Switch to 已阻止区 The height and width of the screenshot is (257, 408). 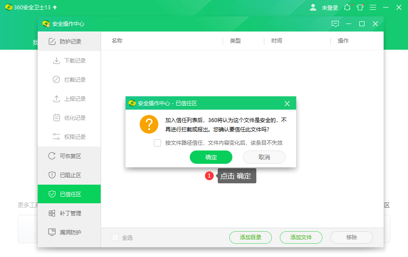click(x=69, y=175)
